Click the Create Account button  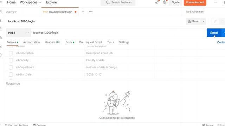pos(195,2)
